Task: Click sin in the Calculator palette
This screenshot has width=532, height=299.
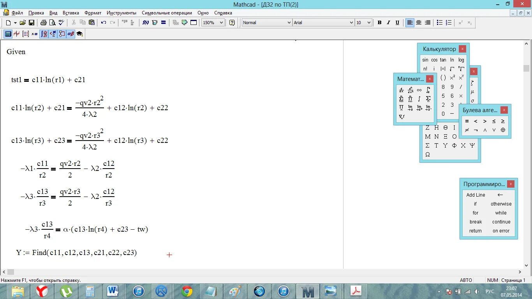Action: [425, 60]
